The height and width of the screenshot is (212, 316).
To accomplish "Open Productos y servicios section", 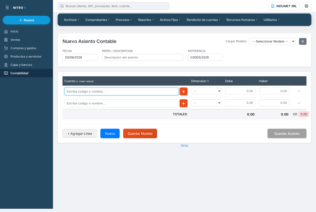I will pos(26,56).
